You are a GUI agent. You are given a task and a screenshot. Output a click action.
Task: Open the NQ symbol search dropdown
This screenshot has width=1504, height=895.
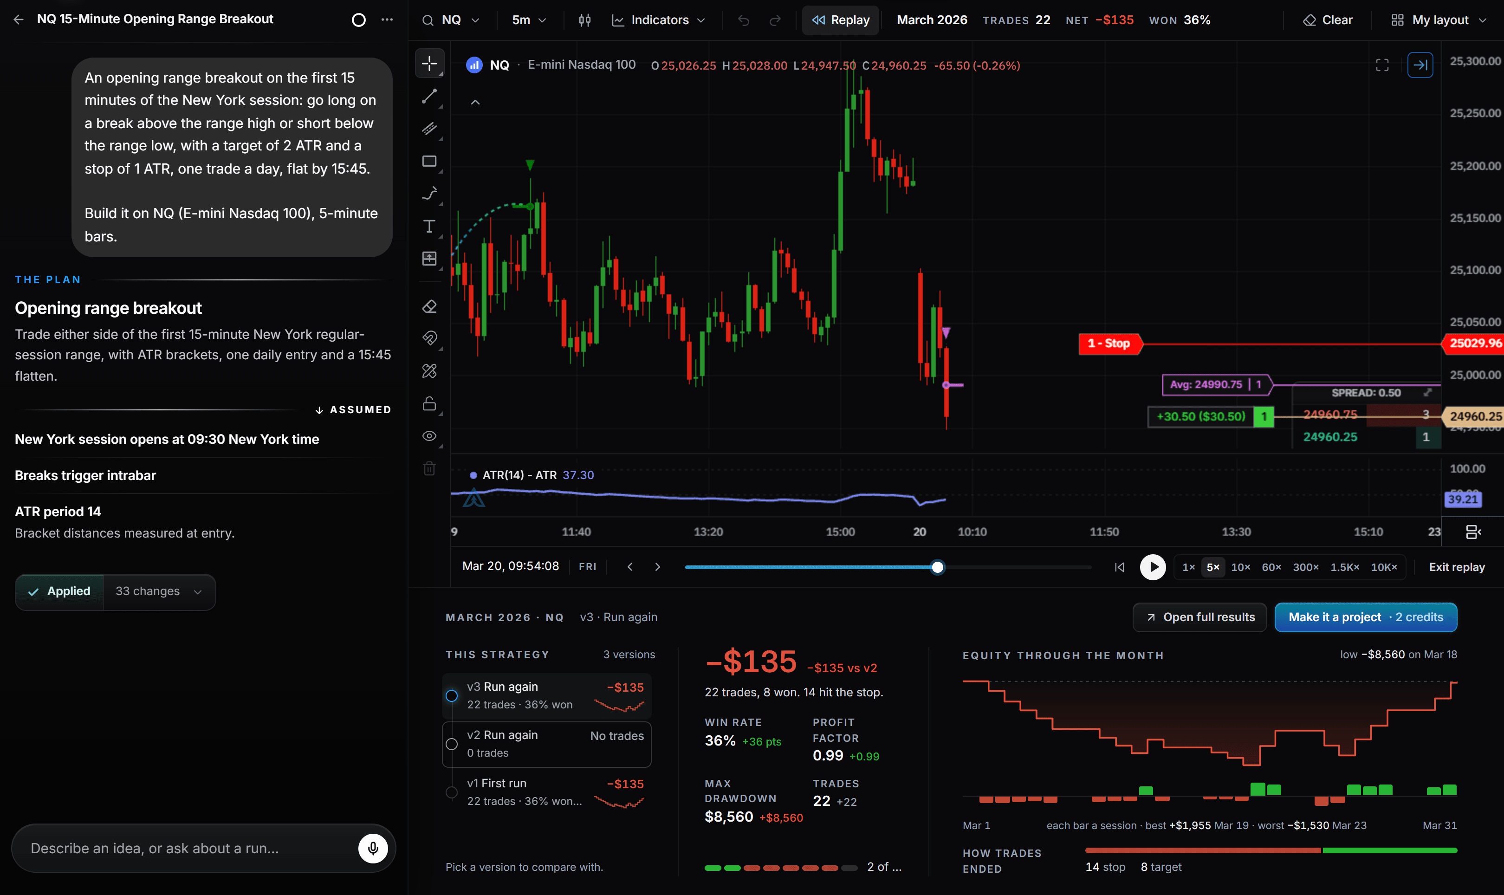451,20
